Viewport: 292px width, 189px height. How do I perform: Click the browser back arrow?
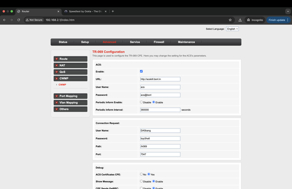(5, 20)
